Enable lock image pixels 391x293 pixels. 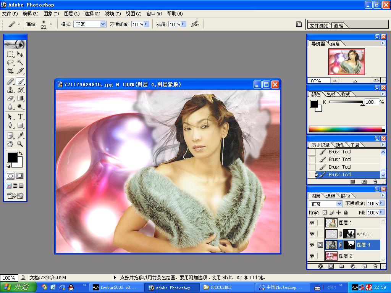332,213
